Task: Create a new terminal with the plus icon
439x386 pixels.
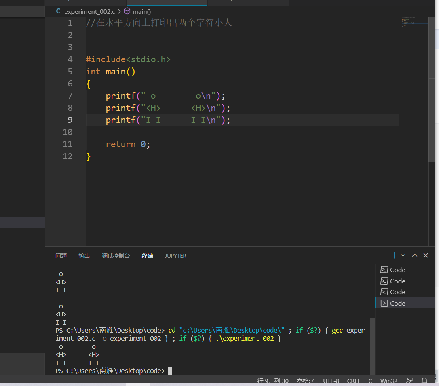Action: (x=395, y=255)
